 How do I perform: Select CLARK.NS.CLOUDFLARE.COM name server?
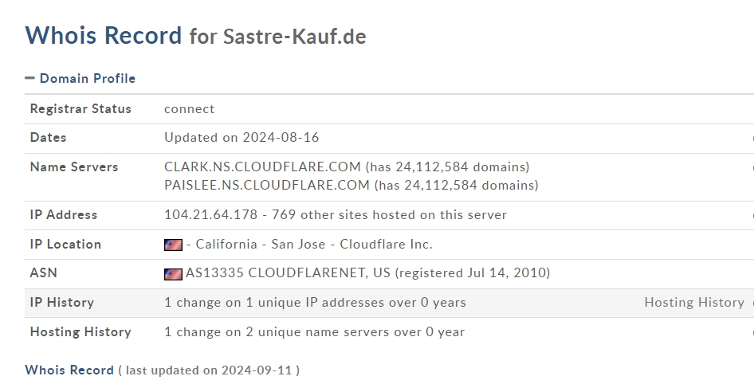(x=262, y=167)
